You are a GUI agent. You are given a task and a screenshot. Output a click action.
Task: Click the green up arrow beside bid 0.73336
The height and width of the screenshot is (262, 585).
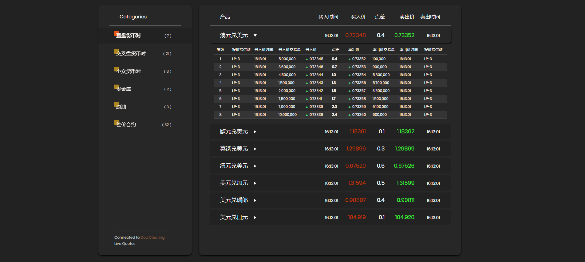tap(307, 115)
